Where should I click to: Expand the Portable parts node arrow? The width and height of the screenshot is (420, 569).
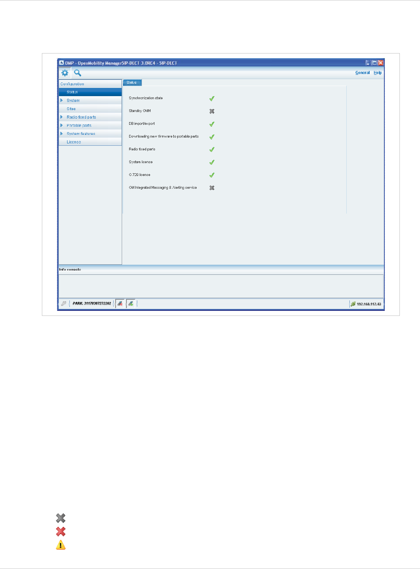tap(61, 125)
